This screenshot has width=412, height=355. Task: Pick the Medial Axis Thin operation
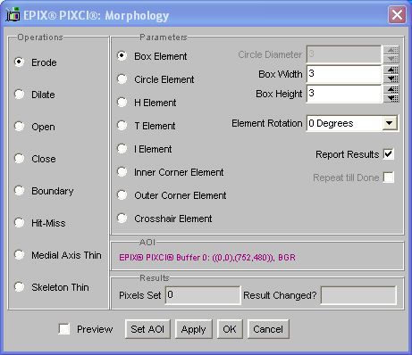tap(20, 255)
